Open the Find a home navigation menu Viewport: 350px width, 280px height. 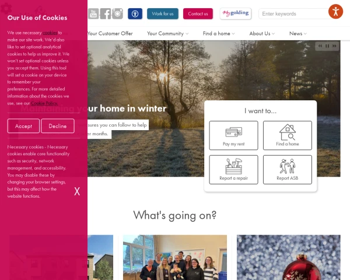coord(219,33)
